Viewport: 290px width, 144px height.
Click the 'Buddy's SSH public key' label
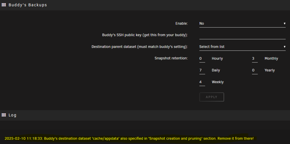point(145,35)
